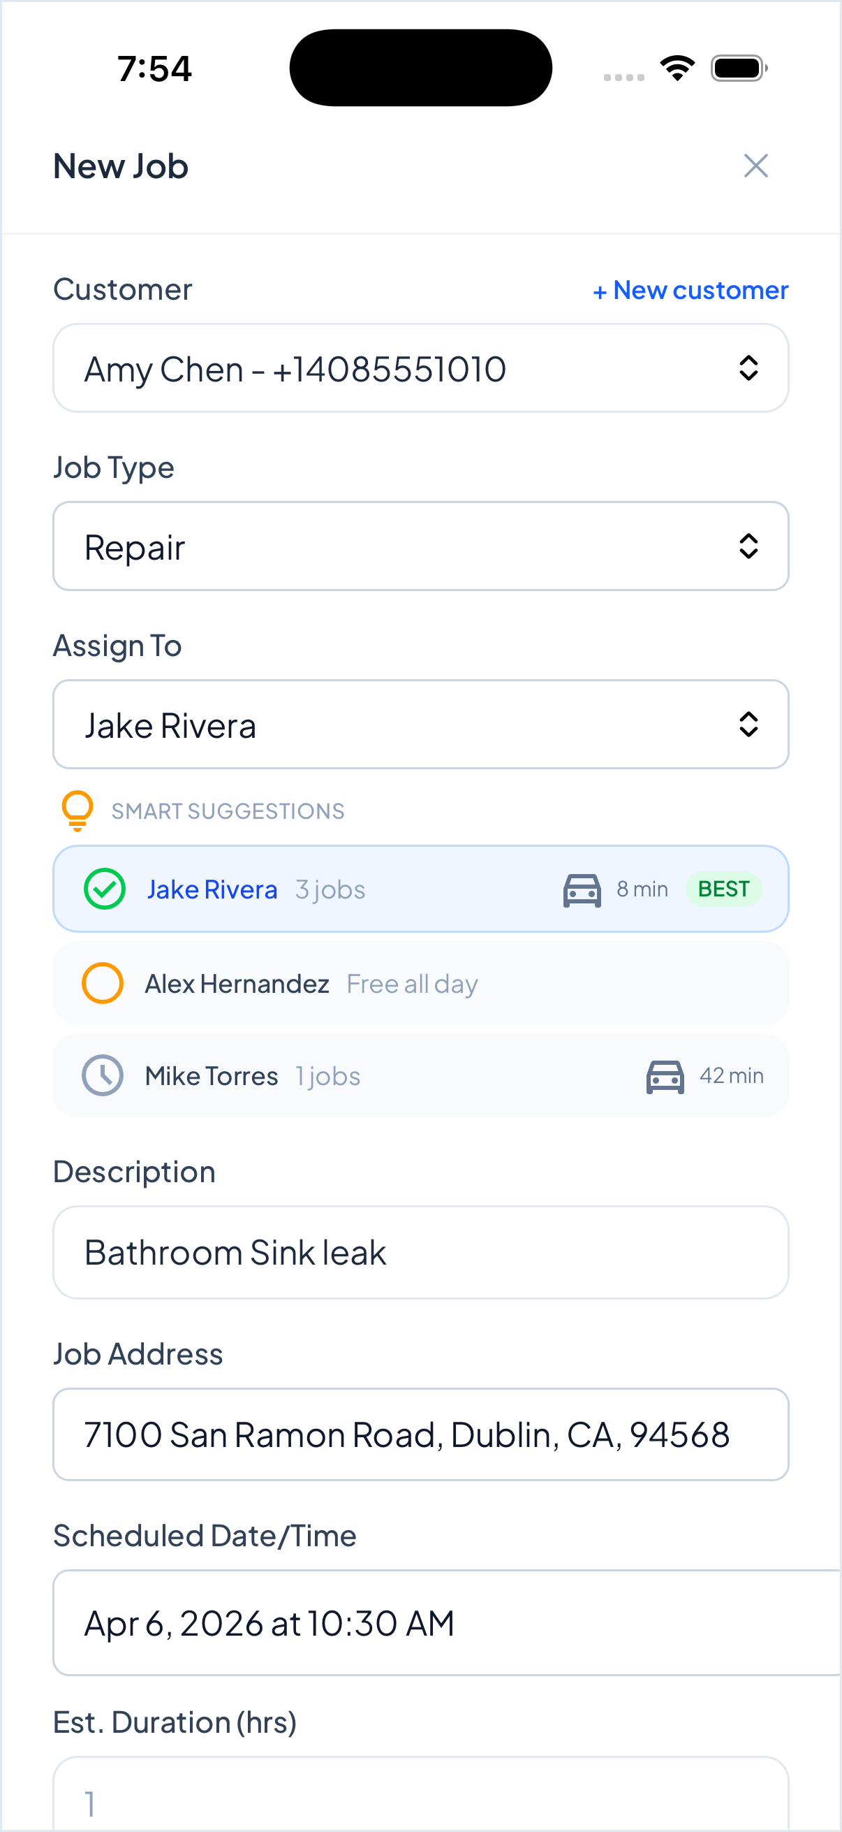Open the Assign To dropdown
Screen dimensions: 842x1832
click(420, 724)
